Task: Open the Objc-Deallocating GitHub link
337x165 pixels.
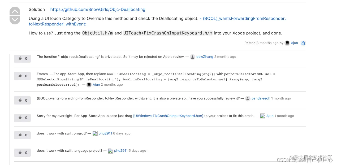Action: click(98, 9)
